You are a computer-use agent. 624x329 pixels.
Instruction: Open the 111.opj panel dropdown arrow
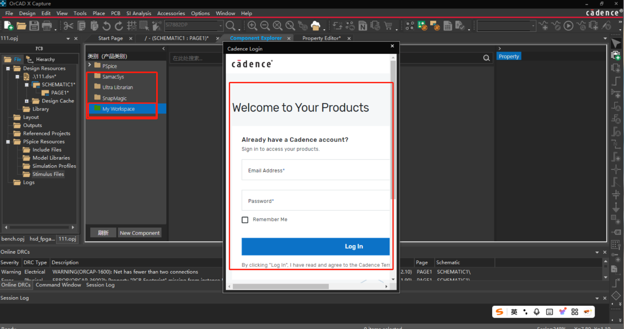68,38
